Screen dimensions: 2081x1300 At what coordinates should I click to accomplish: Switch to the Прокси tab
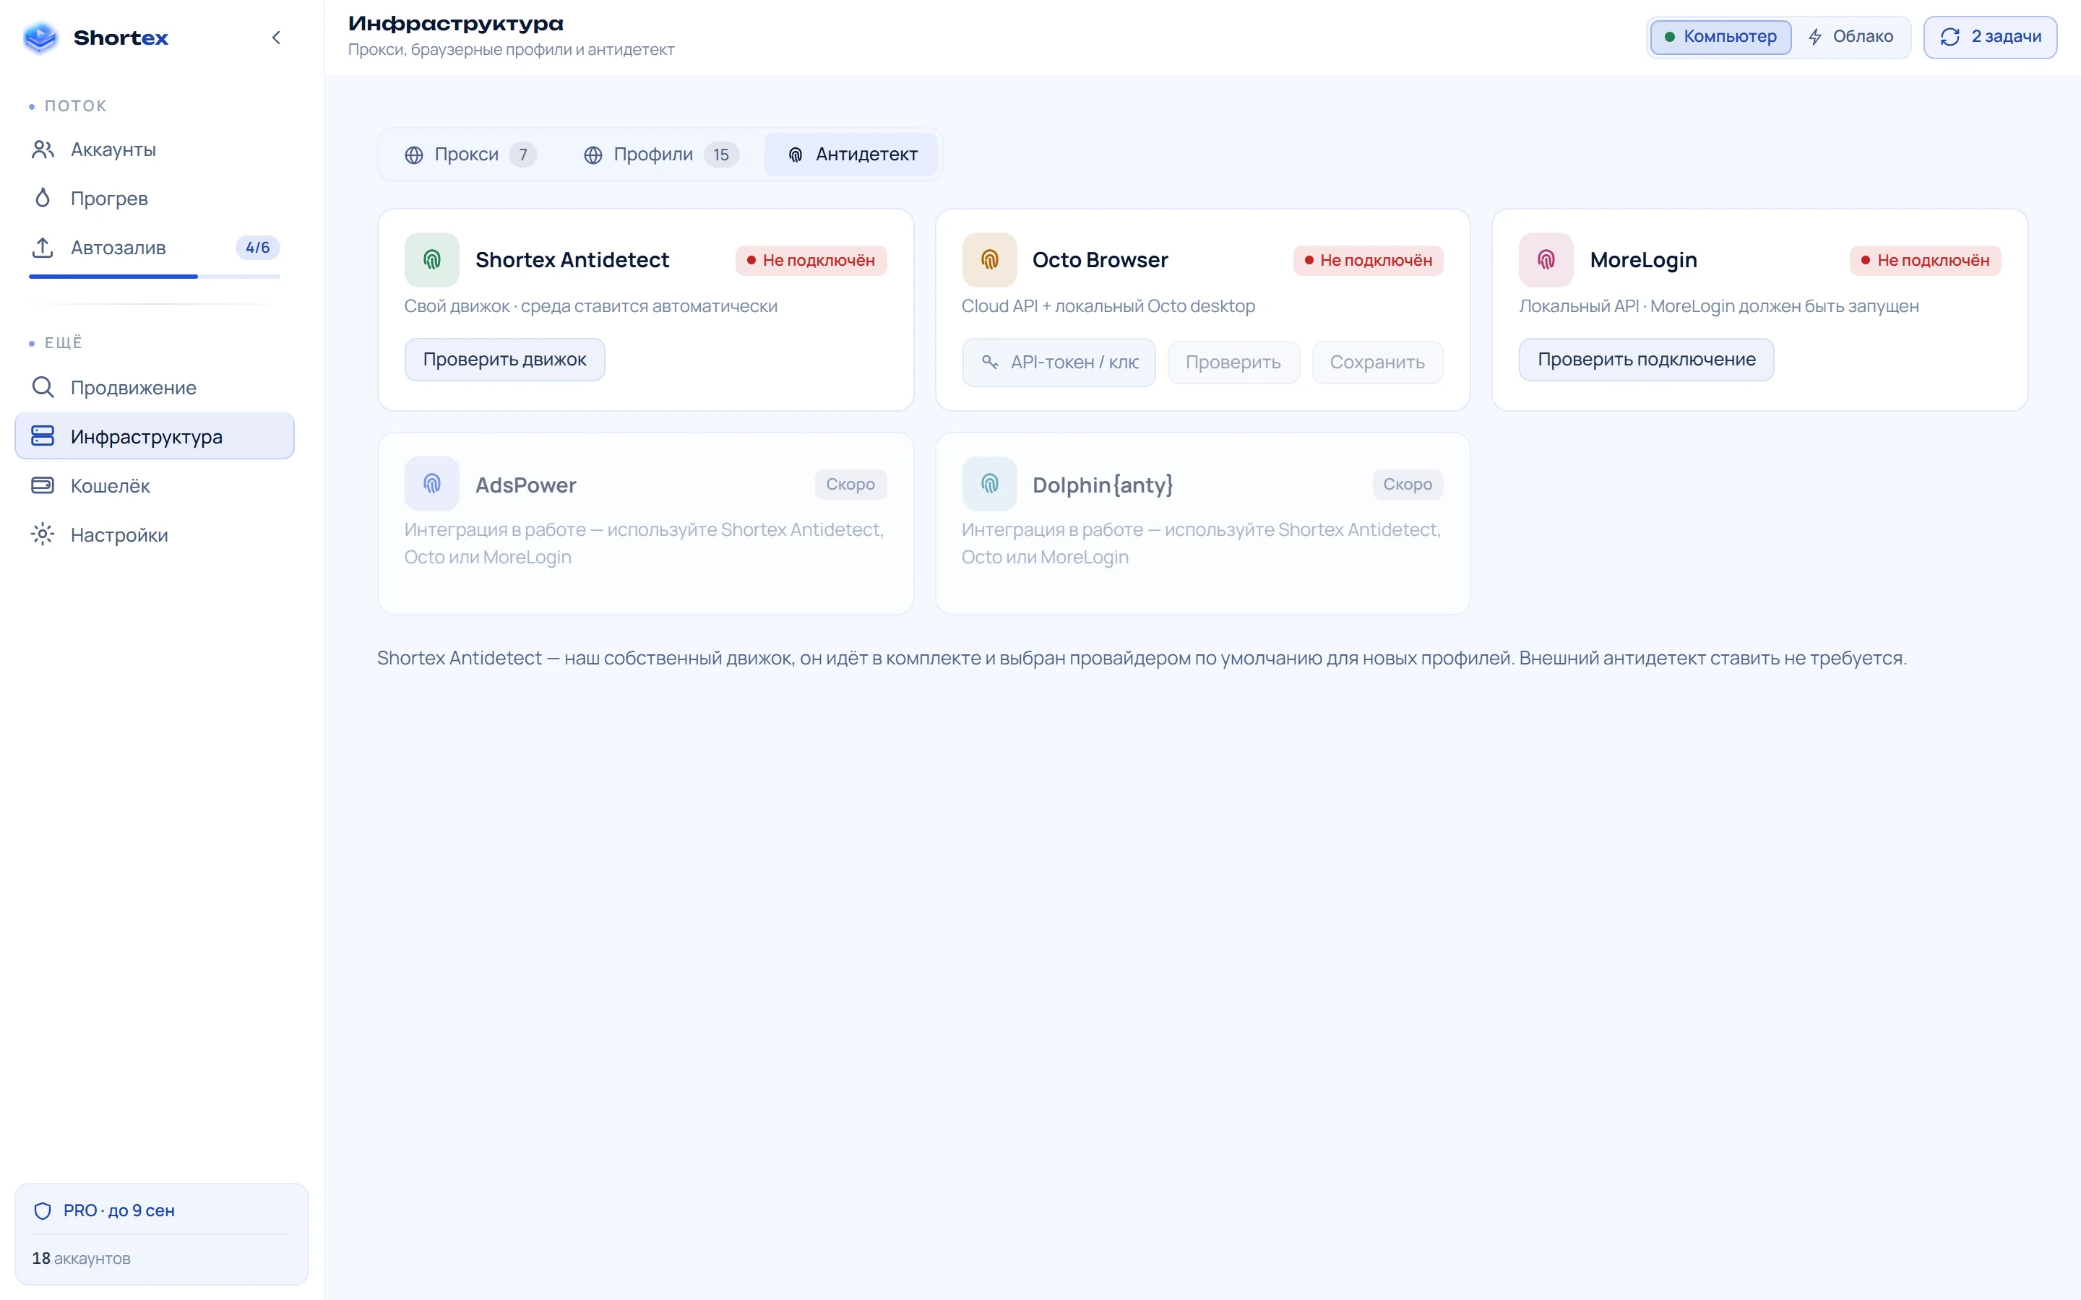[x=470, y=155]
